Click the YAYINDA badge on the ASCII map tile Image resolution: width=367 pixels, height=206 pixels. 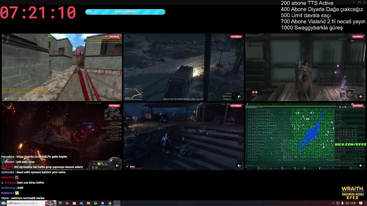tap(358, 106)
